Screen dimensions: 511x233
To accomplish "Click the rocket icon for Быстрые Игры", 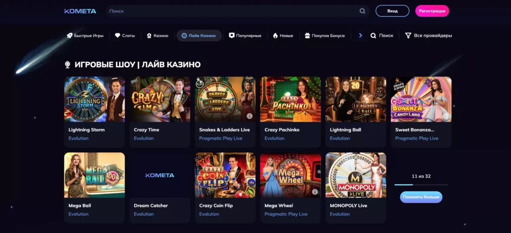I will (69, 36).
